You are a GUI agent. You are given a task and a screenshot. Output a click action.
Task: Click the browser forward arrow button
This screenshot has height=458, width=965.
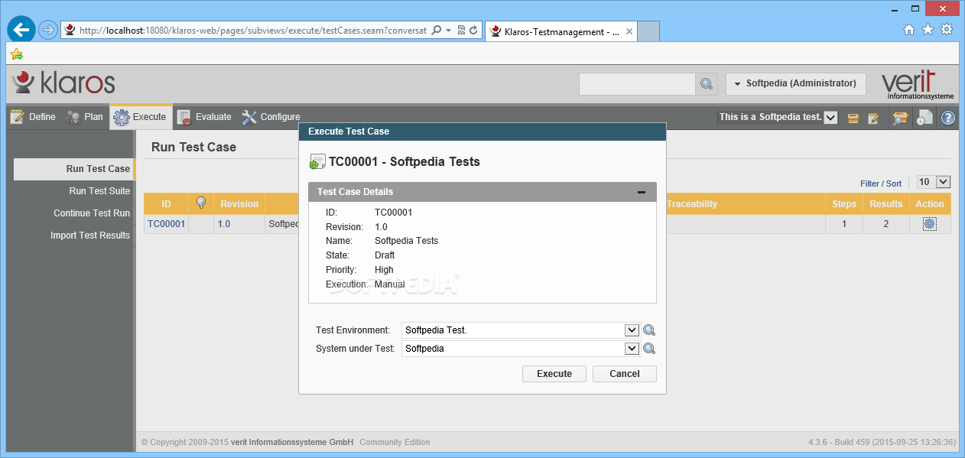coord(48,30)
